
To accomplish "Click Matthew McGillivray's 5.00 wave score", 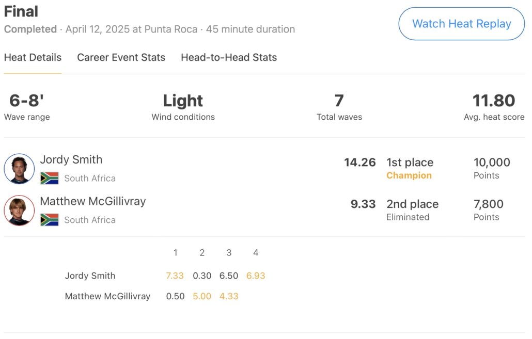I will (202, 296).
